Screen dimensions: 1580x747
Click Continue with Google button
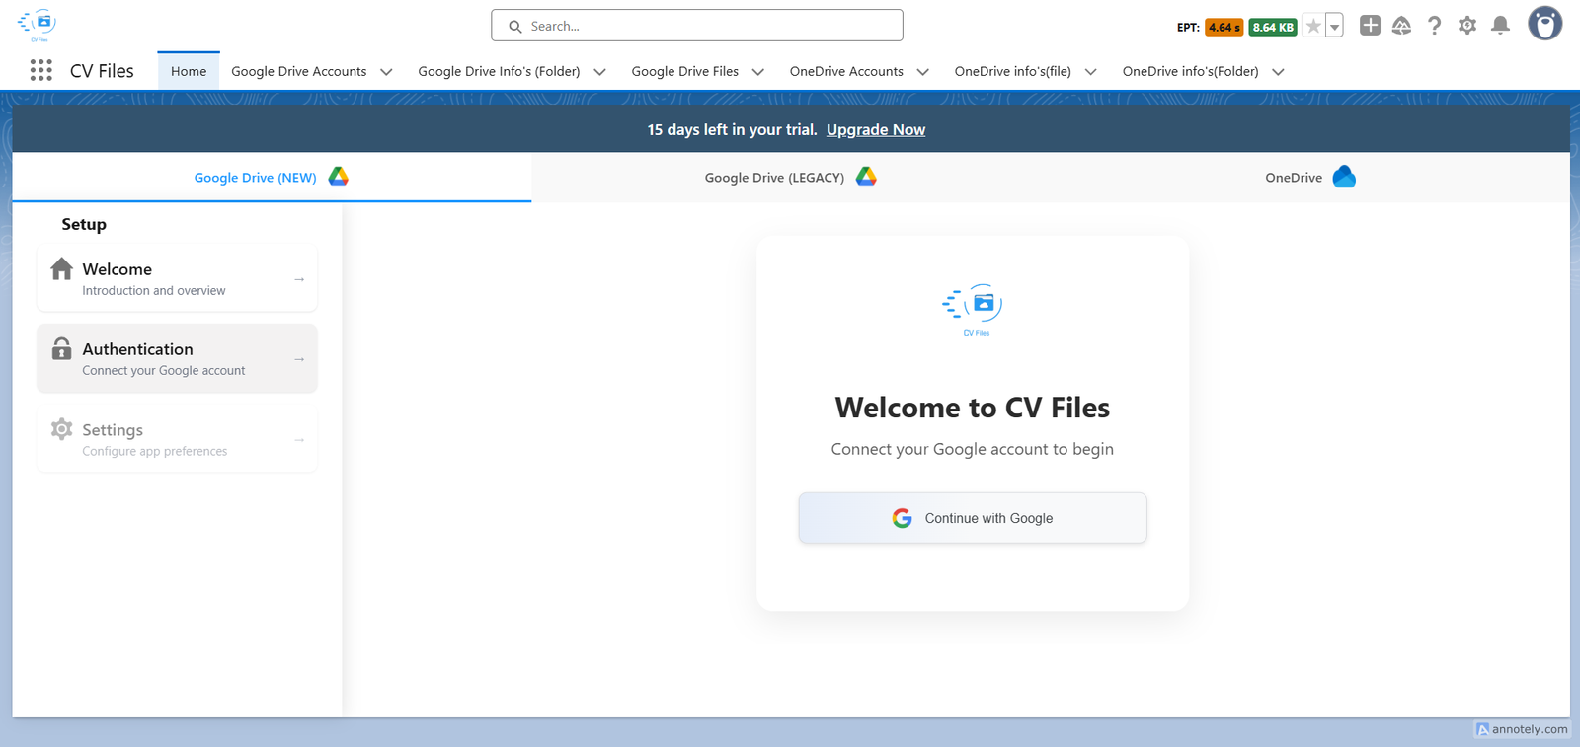coord(973,518)
